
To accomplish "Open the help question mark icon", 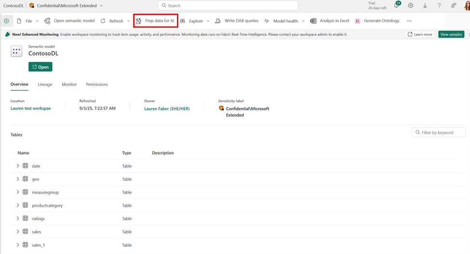I will [x=439, y=6].
